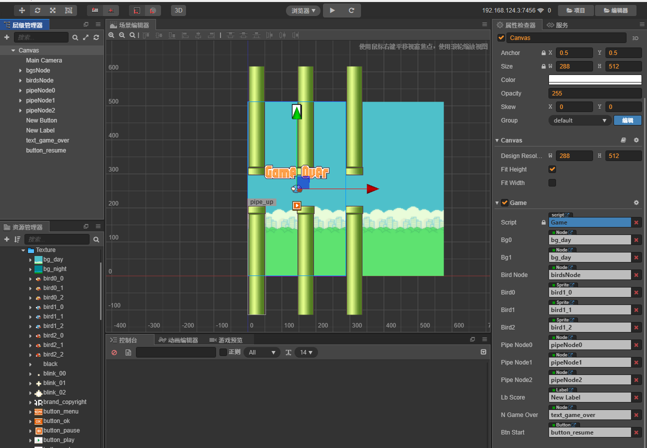Disable the Fit Height checkbox

coord(552,169)
